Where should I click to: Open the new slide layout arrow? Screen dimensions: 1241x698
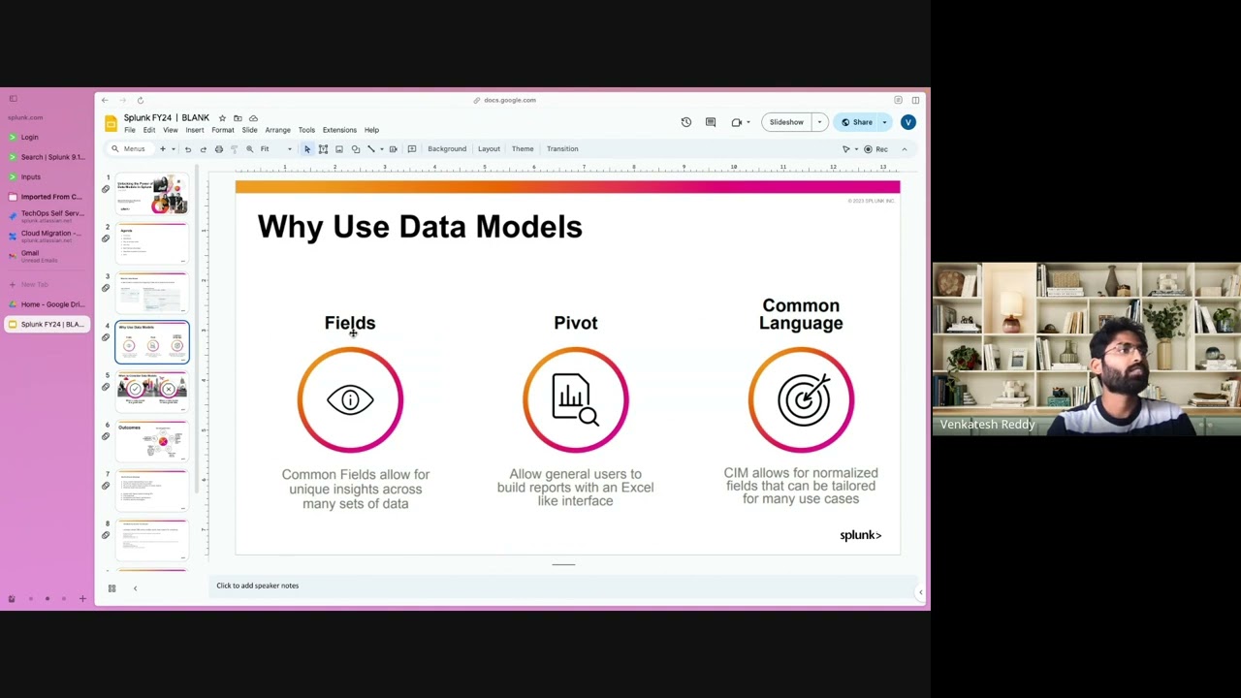tap(174, 149)
